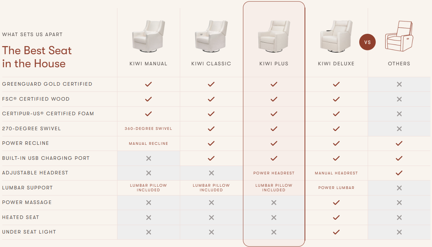Click The Best Seat in the House heading
Screen dimensions: 432x247
[x=37, y=57]
